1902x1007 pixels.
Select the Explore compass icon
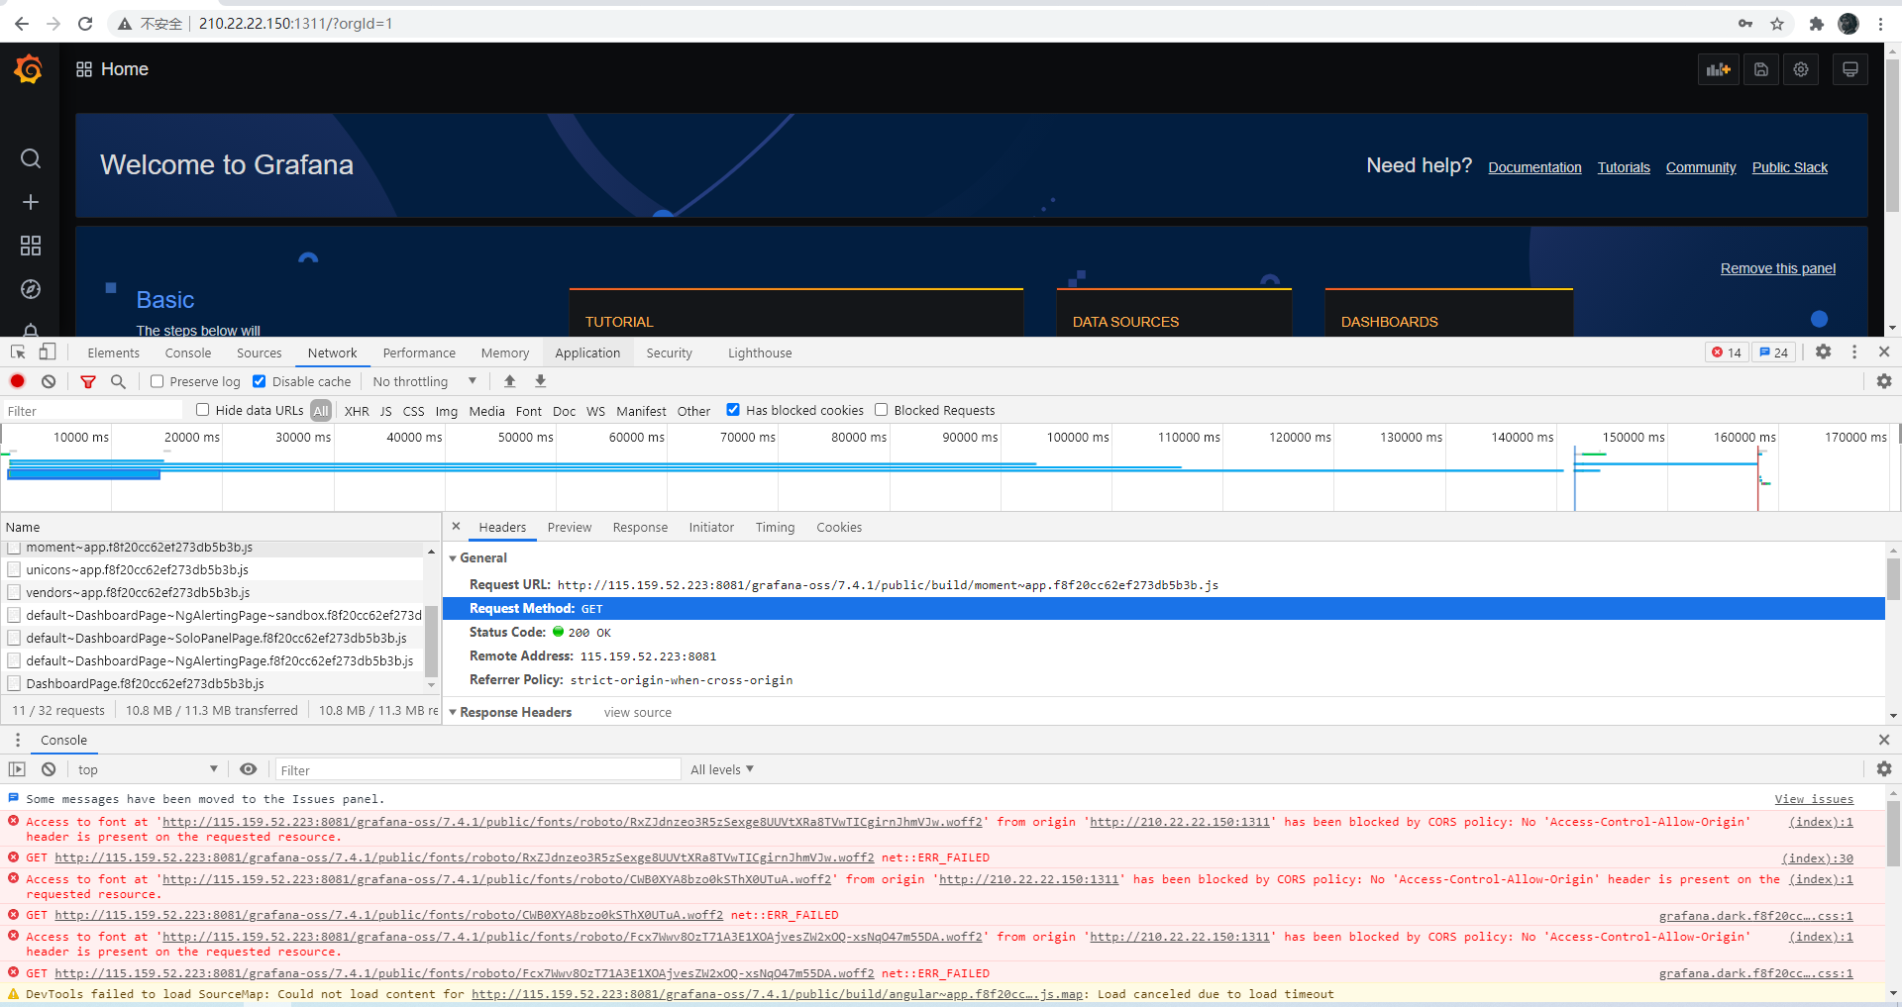click(x=30, y=289)
